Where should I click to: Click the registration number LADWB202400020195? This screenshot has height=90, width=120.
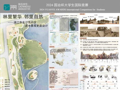[x=24, y=8]
